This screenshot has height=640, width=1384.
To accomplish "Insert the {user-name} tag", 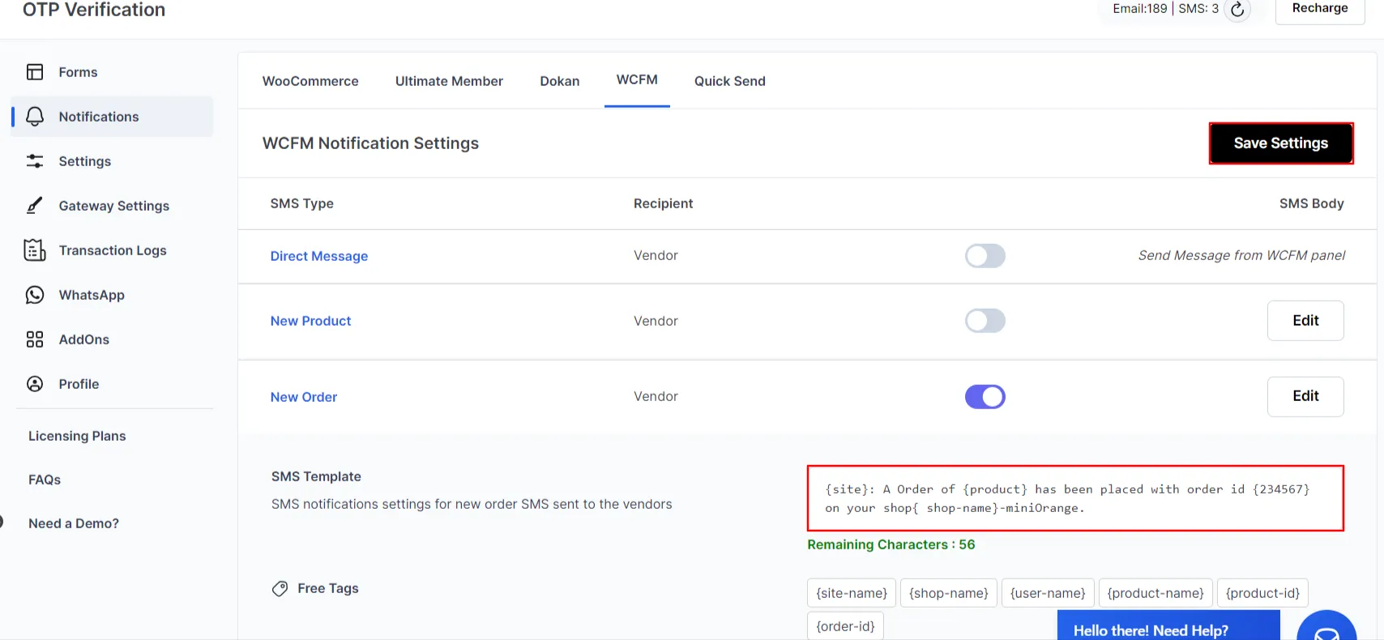I will (x=1048, y=593).
